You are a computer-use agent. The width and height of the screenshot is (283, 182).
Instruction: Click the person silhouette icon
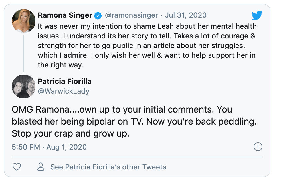(41, 167)
